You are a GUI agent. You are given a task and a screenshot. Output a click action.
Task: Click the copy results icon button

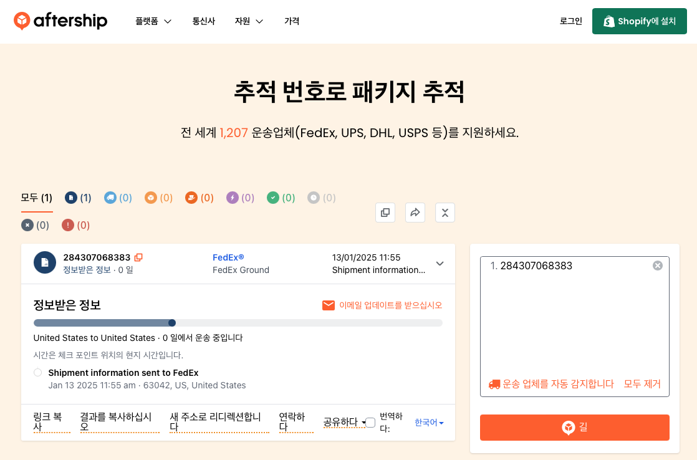tap(385, 213)
